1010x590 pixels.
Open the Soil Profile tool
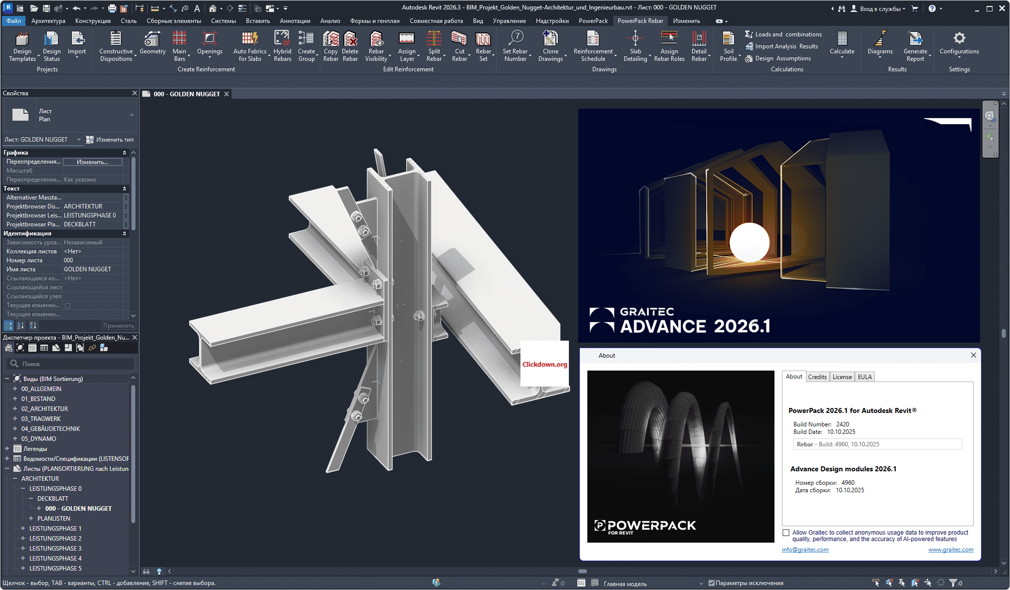[728, 45]
